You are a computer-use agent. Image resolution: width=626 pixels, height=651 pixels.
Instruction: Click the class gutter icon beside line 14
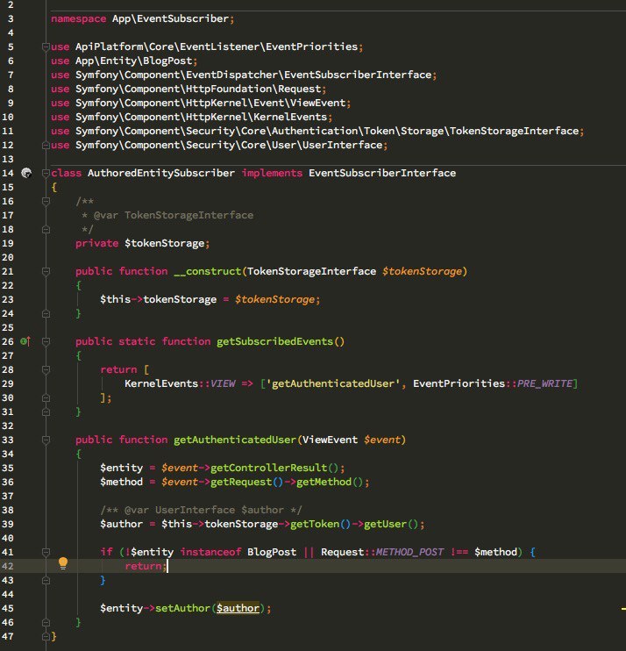pos(26,173)
